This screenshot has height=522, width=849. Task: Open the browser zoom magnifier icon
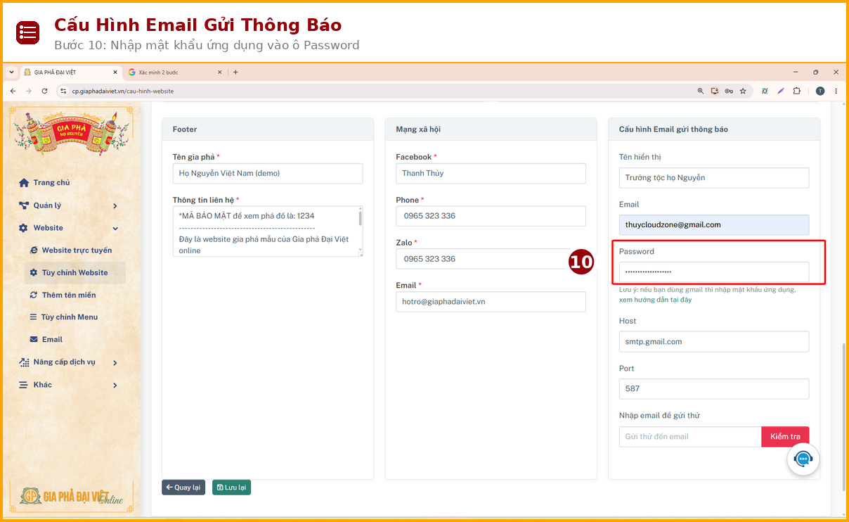point(700,91)
